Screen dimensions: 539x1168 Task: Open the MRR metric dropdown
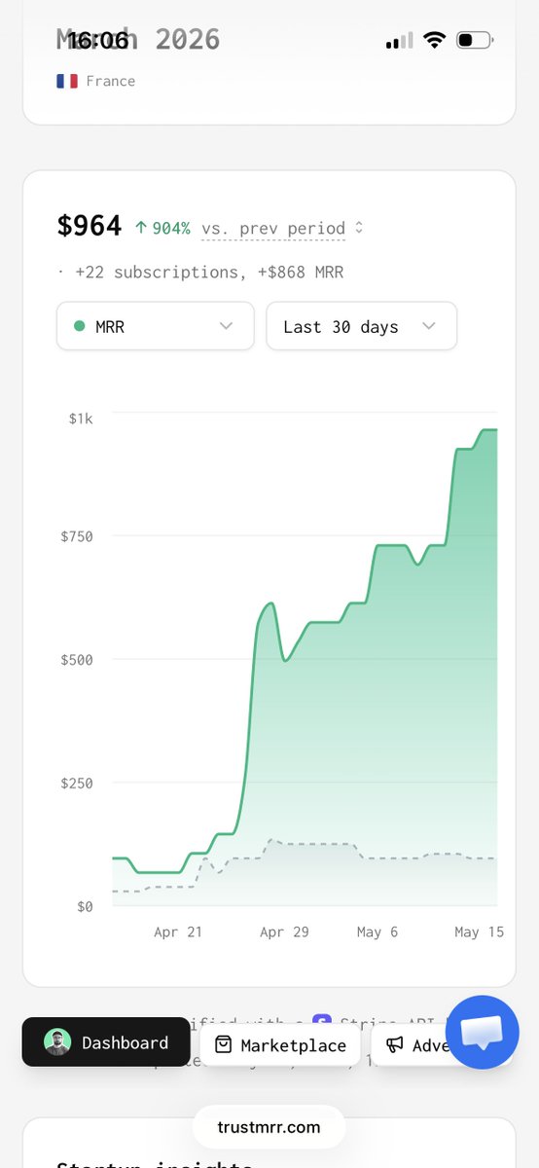[x=156, y=326]
